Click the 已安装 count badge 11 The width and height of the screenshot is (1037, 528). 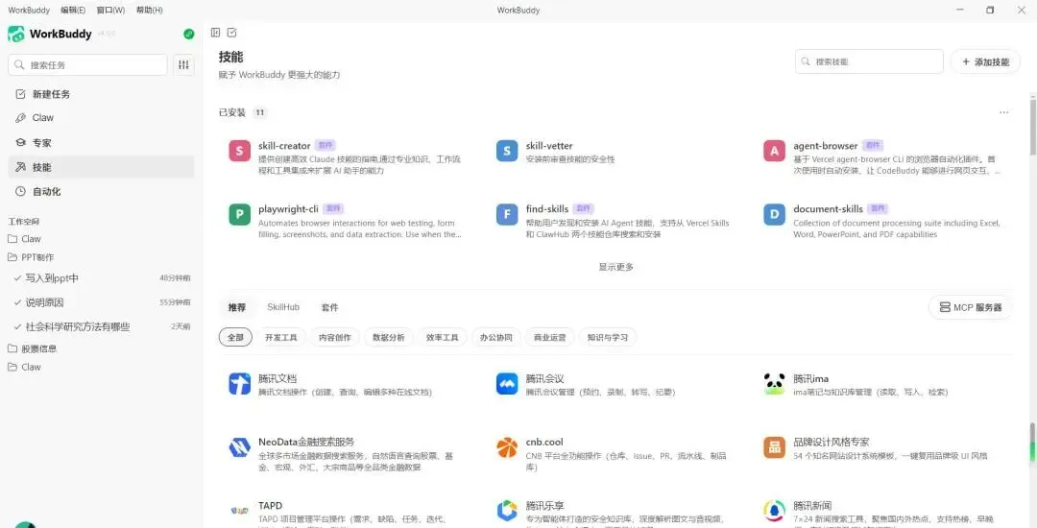coord(260,112)
